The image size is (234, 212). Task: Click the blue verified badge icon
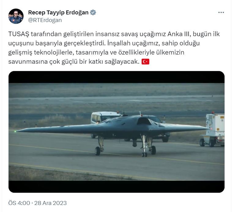pos(93,13)
